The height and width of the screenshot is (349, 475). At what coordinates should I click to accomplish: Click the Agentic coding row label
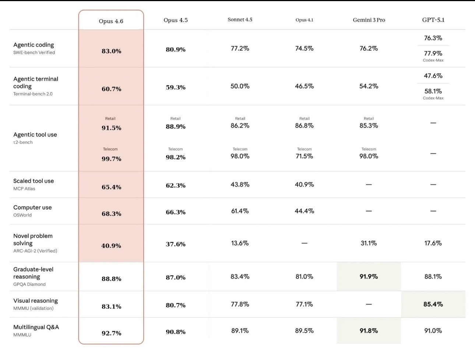[x=34, y=45]
